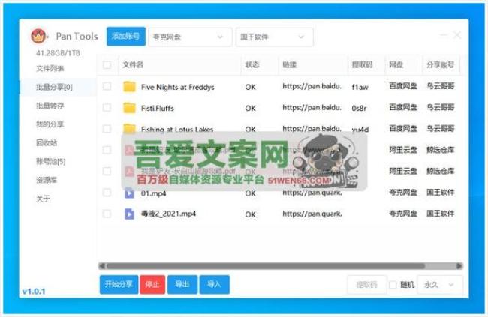Image resolution: width=488 pixels, height=317 pixels.
Task: Click the folder icon beside Fisti.Fluffs
Action: coord(129,108)
